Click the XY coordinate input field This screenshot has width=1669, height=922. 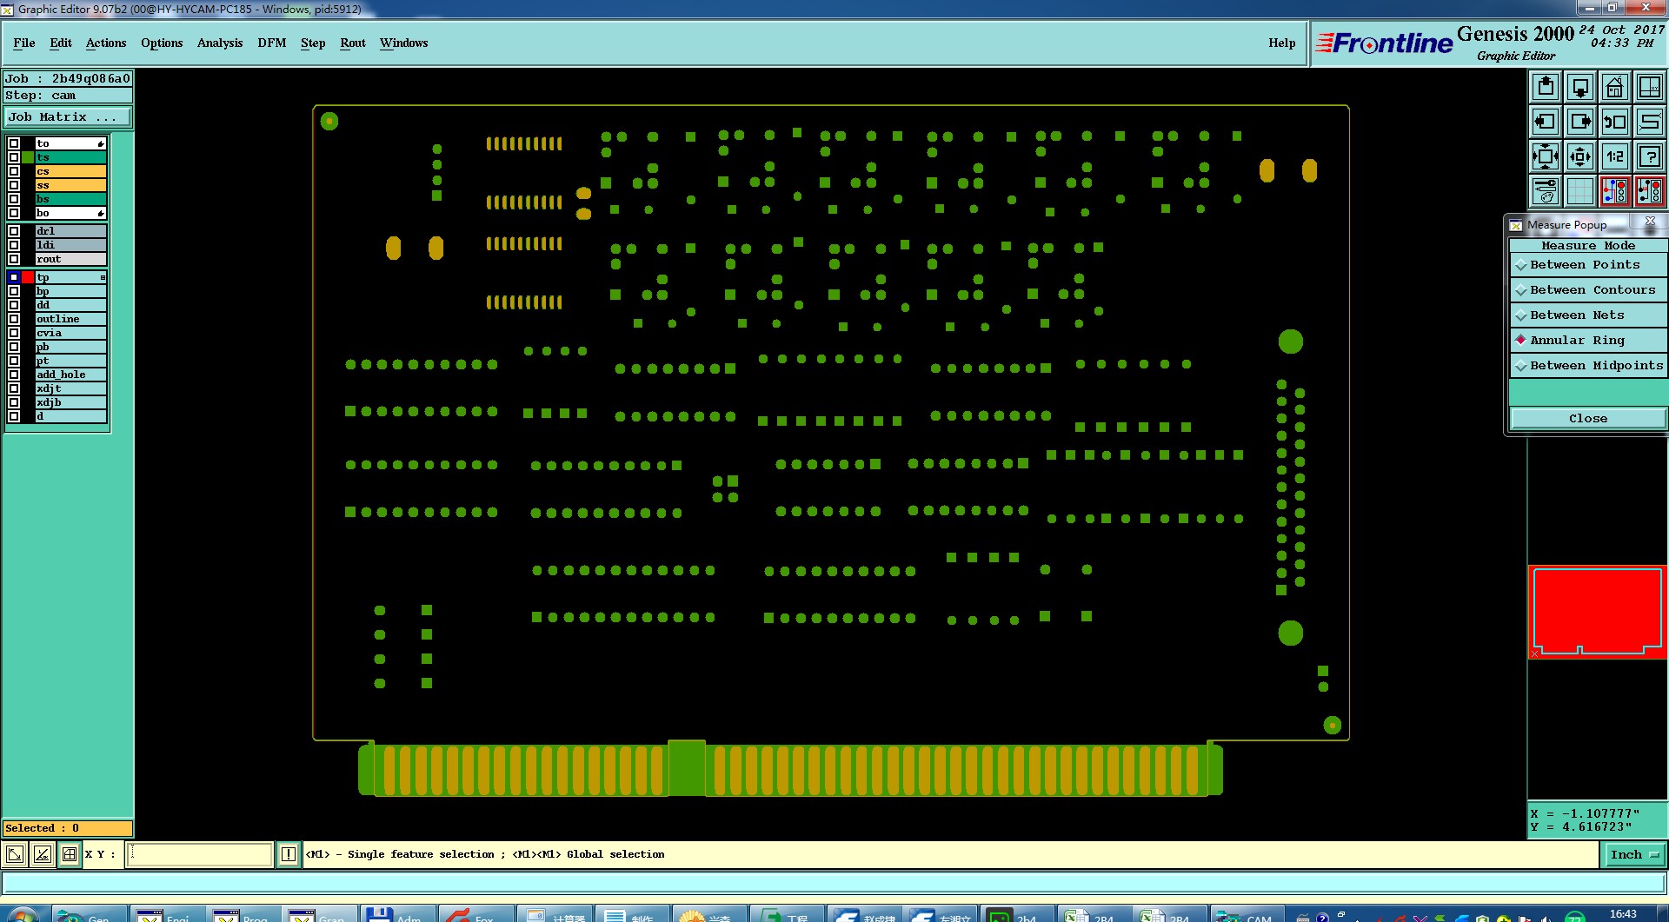pyautogui.click(x=200, y=854)
